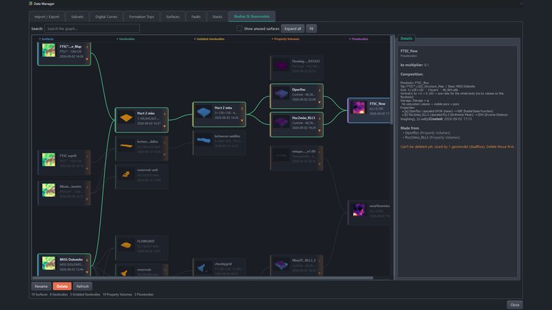Open the Faults tab
Viewport: 552px width, 310px height.
196,17
